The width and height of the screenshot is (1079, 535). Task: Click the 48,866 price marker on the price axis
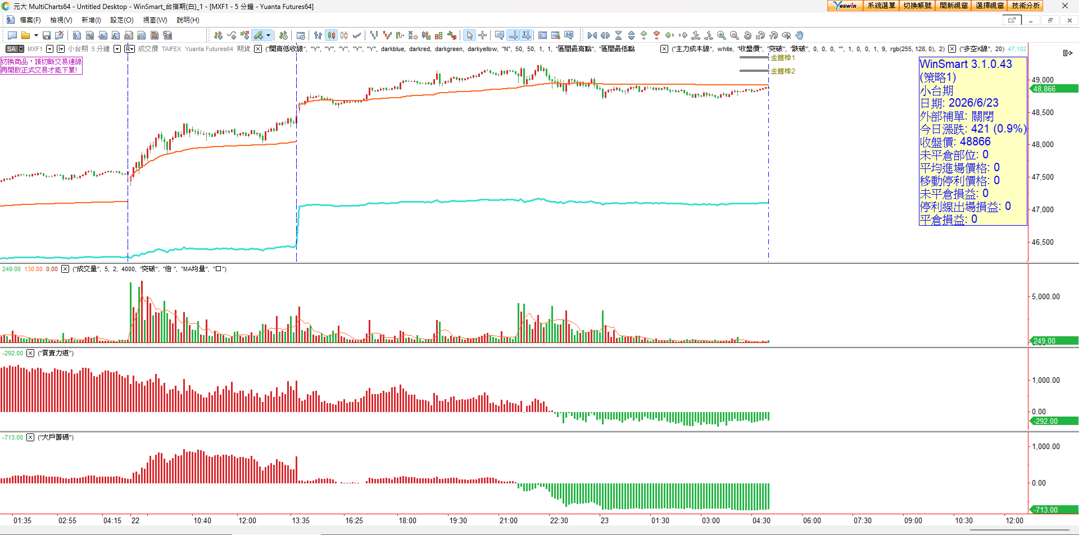1053,89
